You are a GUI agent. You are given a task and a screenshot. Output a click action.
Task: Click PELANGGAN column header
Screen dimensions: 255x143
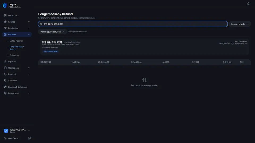coord(137,62)
